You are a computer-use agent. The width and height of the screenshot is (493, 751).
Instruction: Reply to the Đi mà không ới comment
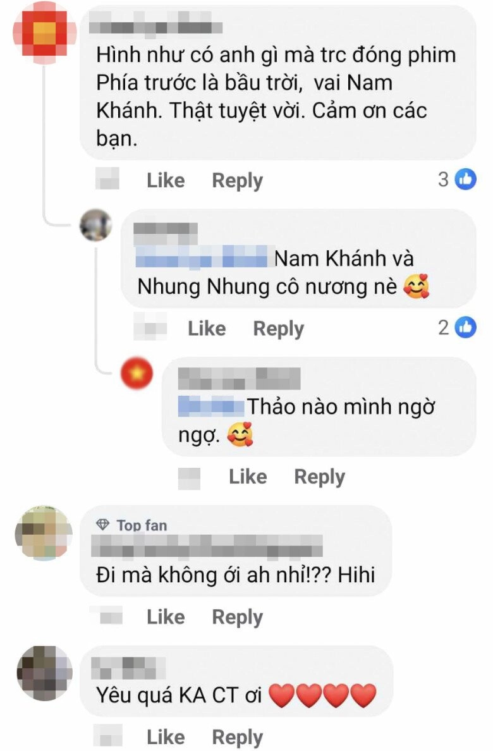click(x=238, y=617)
